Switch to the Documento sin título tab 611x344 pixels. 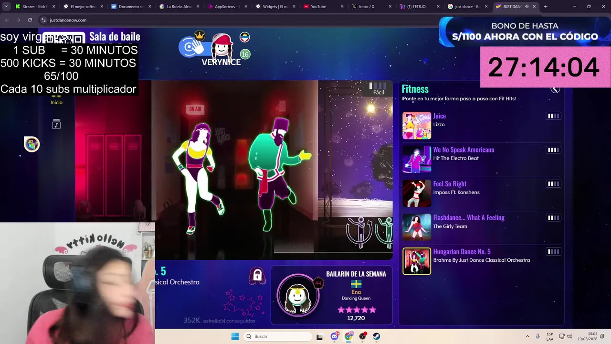(x=131, y=7)
